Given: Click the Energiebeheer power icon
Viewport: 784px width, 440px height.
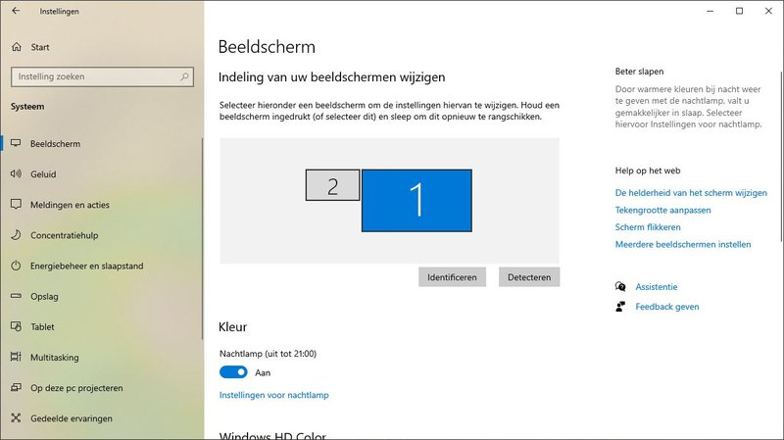Looking at the screenshot, I should tap(16, 266).
